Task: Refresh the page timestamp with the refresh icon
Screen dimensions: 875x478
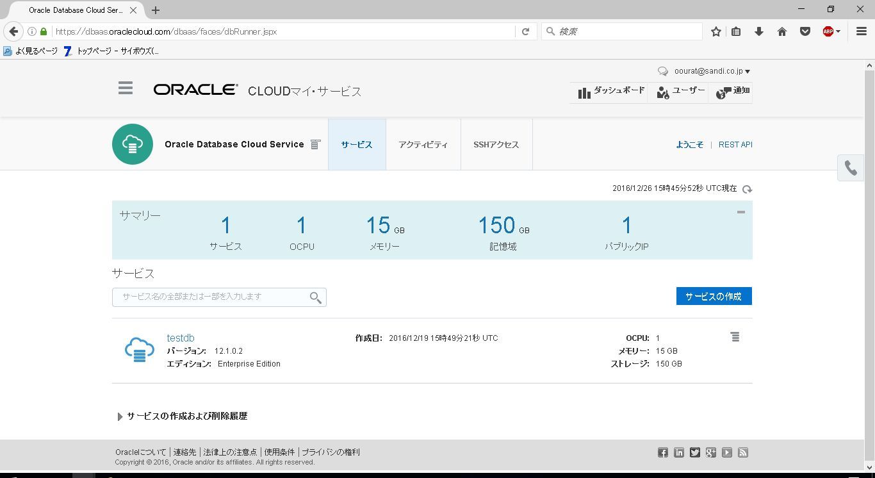Action: pyautogui.click(x=747, y=189)
